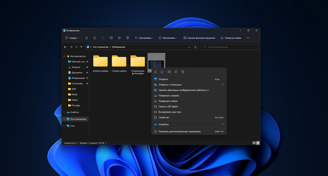The image size is (328, 176).
Task: Switch to large thumbnails view in status bar
Action: point(258,143)
